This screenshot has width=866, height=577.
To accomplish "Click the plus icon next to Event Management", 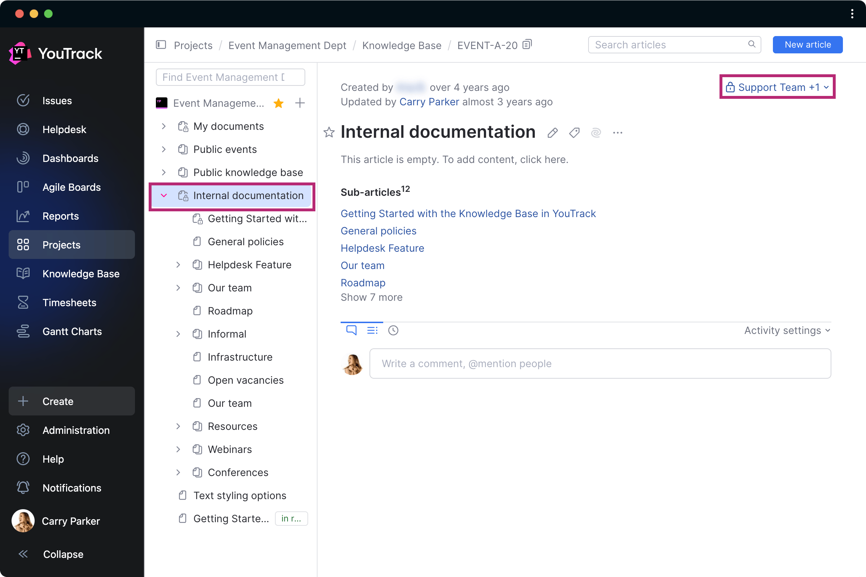I will pyautogui.click(x=300, y=103).
